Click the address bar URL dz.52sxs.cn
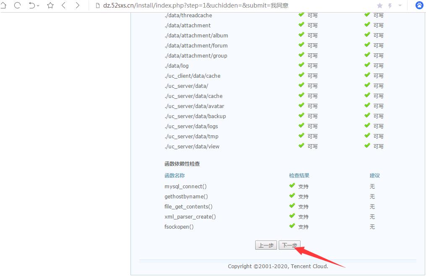This screenshot has height=277, width=426. [x=196, y=5]
